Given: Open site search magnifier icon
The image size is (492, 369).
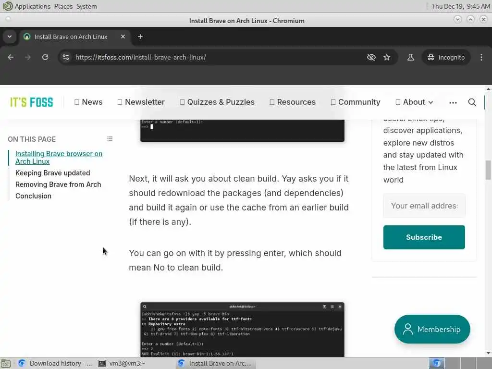Looking at the screenshot, I should (x=472, y=102).
